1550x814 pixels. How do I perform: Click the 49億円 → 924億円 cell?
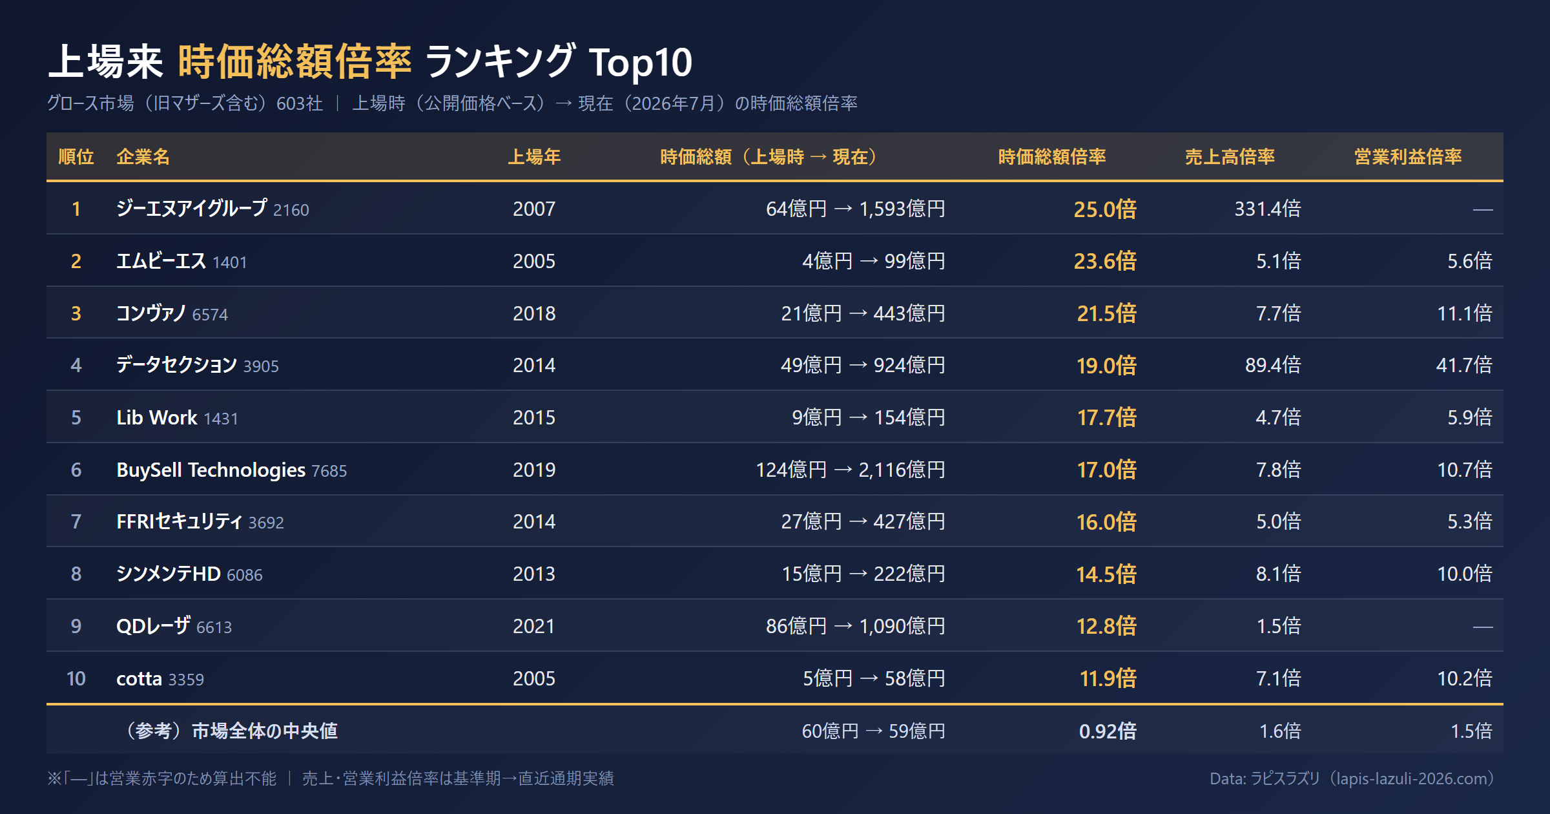[863, 365]
